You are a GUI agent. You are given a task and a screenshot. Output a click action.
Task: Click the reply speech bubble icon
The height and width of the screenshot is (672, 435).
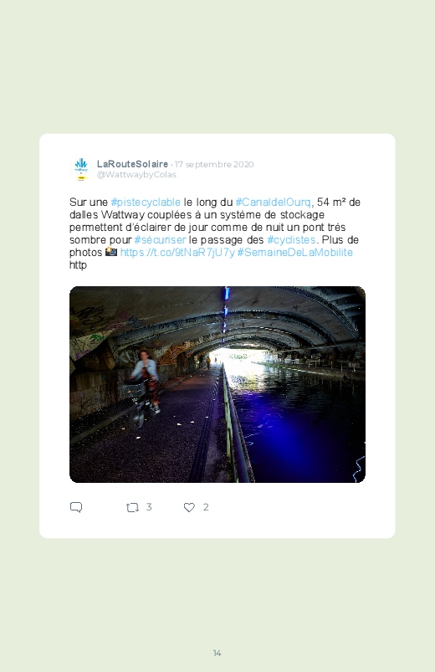click(76, 507)
